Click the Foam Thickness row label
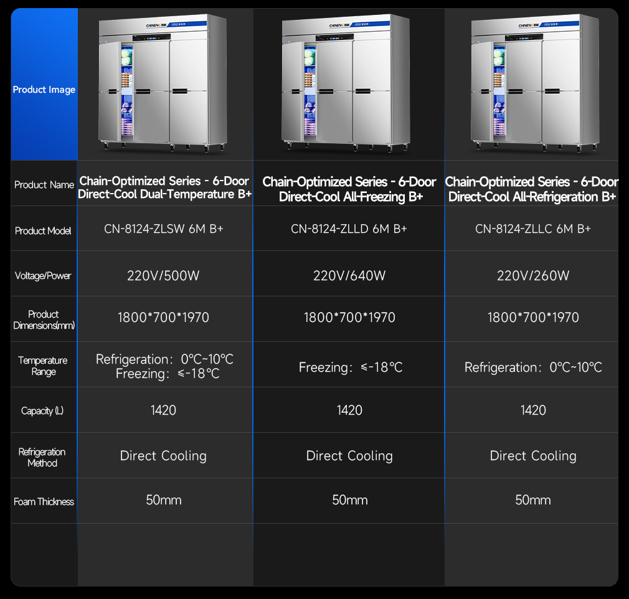 (x=44, y=502)
